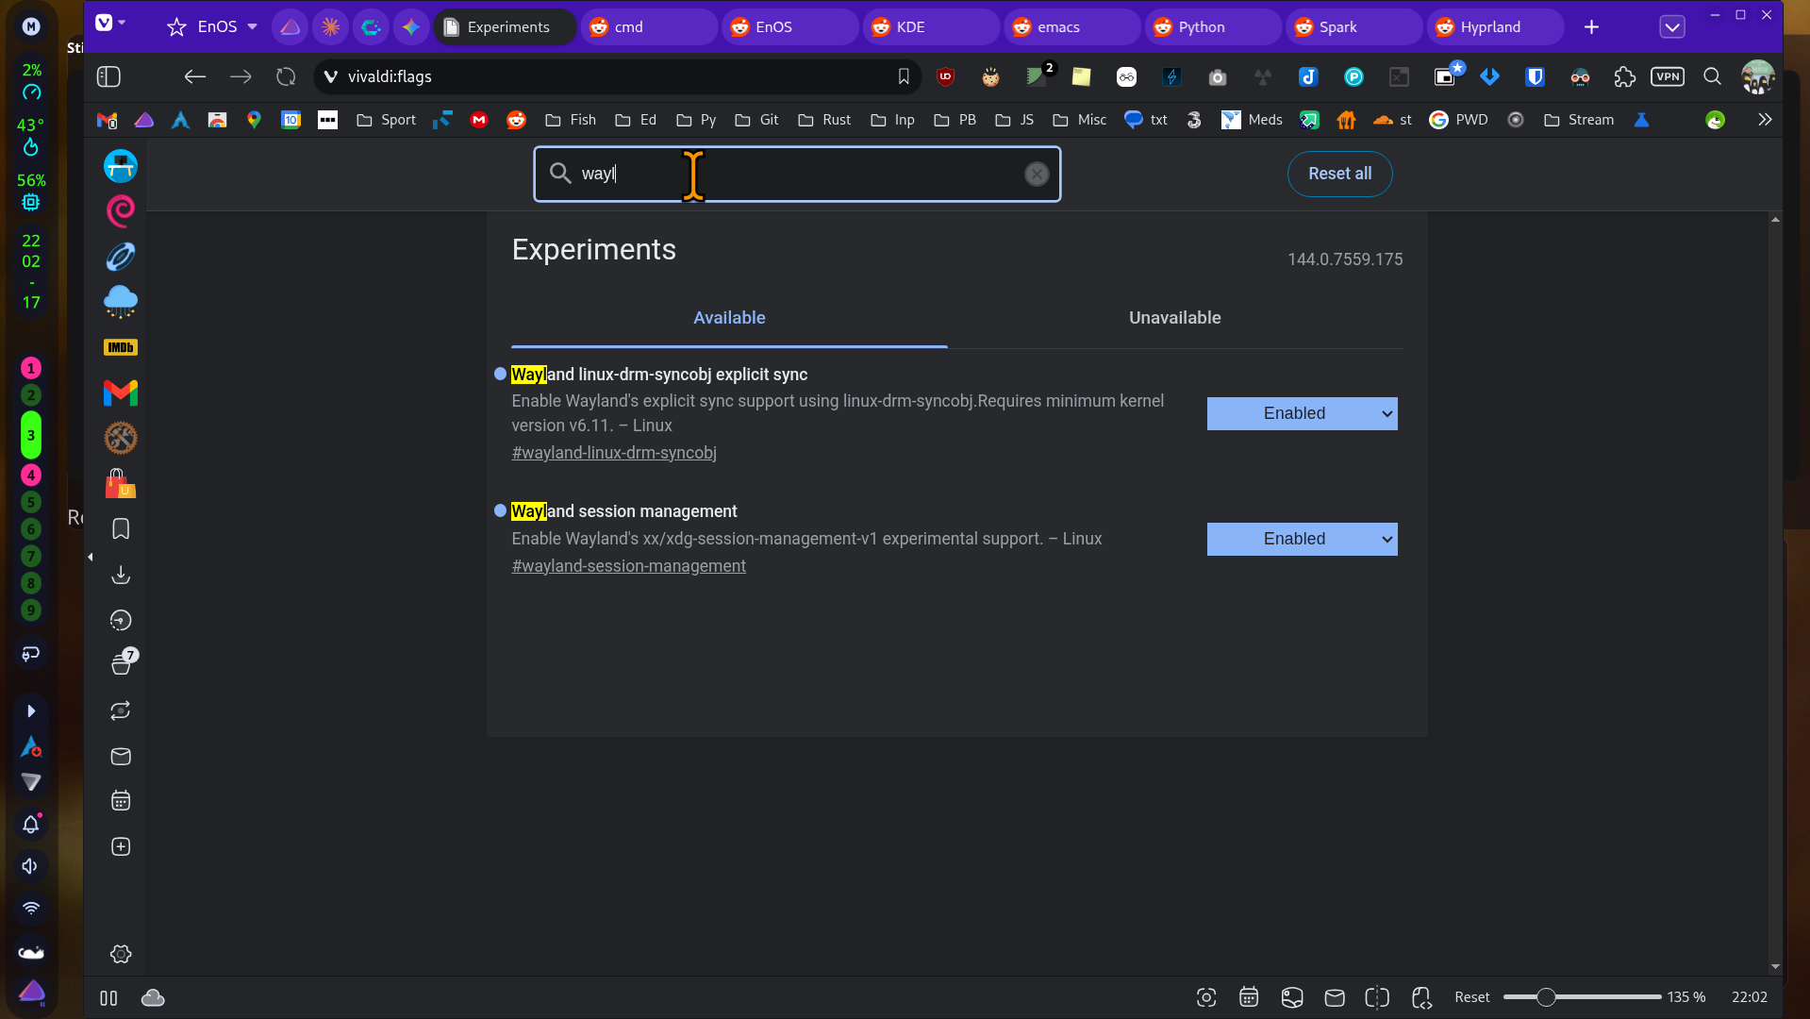The height and width of the screenshot is (1019, 1810).
Task: Toggle the side panel visibility
Action: [x=108, y=77]
